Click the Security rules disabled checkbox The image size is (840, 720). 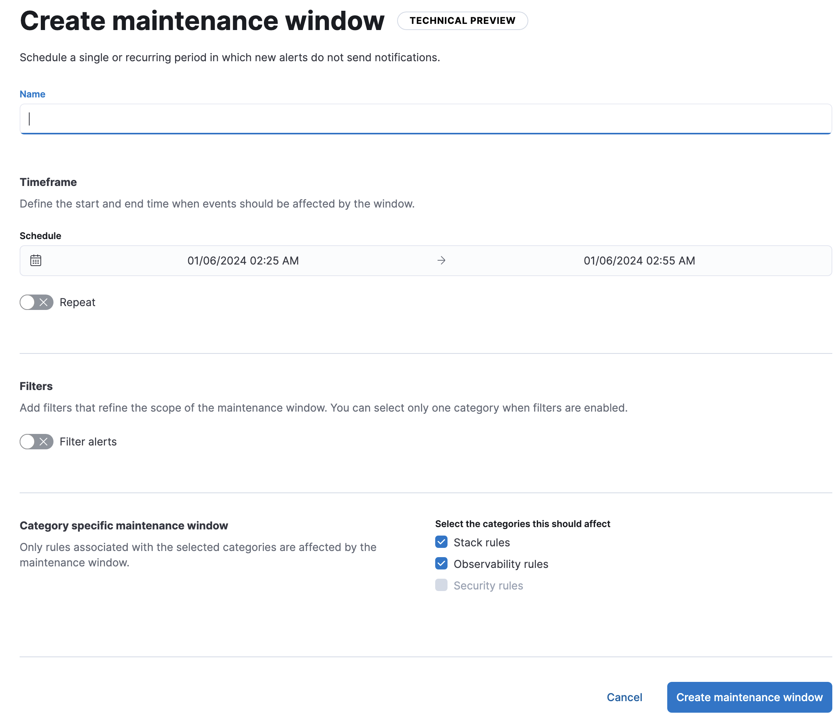[x=441, y=585]
